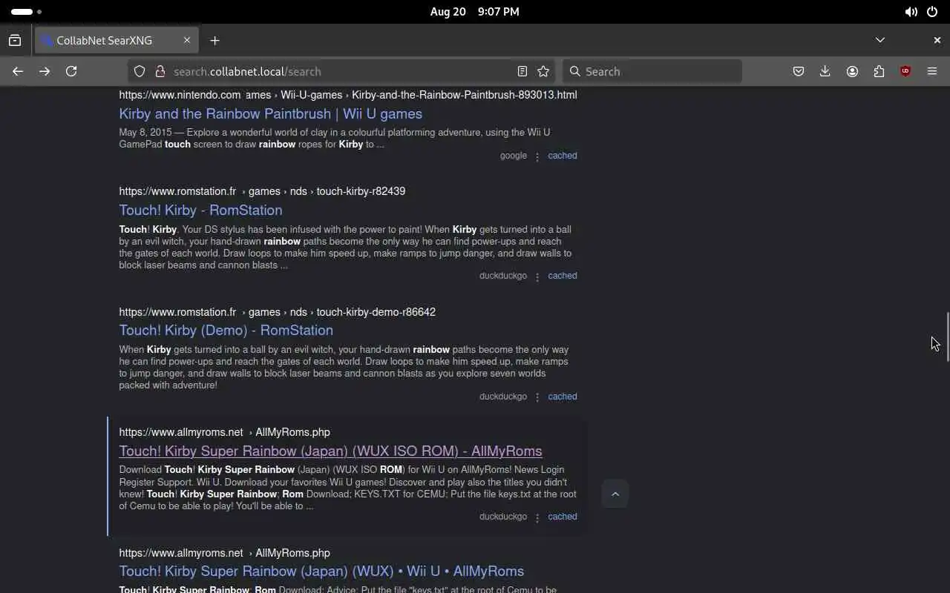The image size is (950, 593).
Task: Jump back to top with the up-arrow button
Action: coord(615,494)
